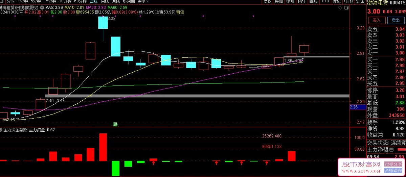
Task: Click the 买三 price 2.97
Action: pos(400,72)
